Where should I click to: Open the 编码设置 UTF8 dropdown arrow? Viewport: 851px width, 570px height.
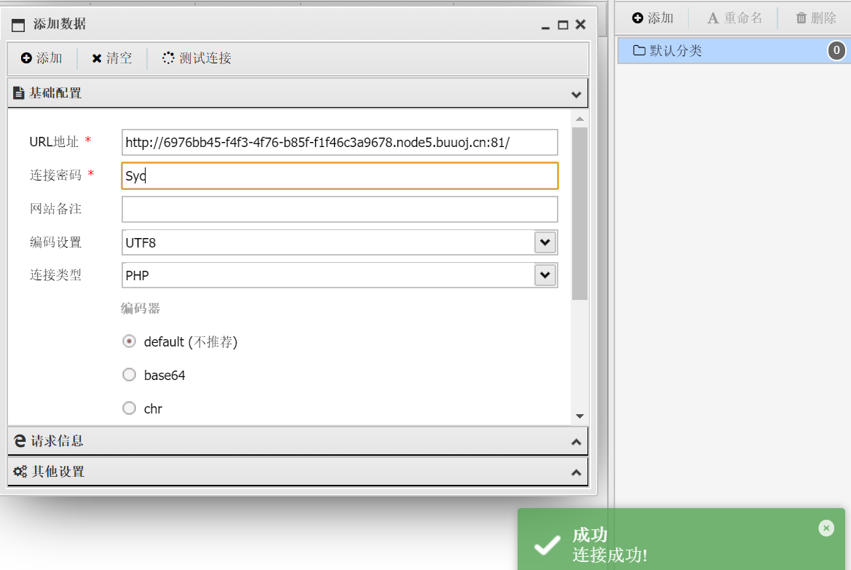coord(545,242)
